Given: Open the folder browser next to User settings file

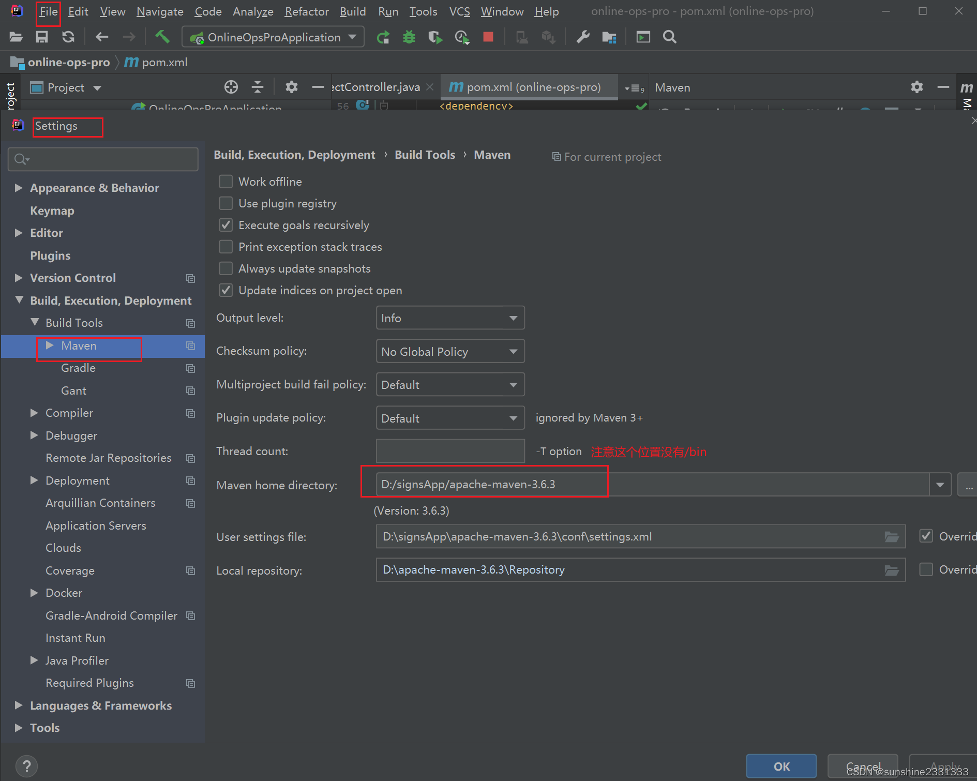Looking at the screenshot, I should [891, 536].
